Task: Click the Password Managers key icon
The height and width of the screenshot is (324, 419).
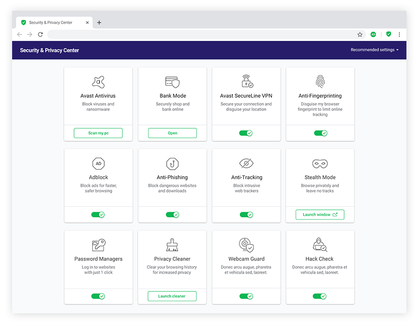Action: click(x=99, y=245)
